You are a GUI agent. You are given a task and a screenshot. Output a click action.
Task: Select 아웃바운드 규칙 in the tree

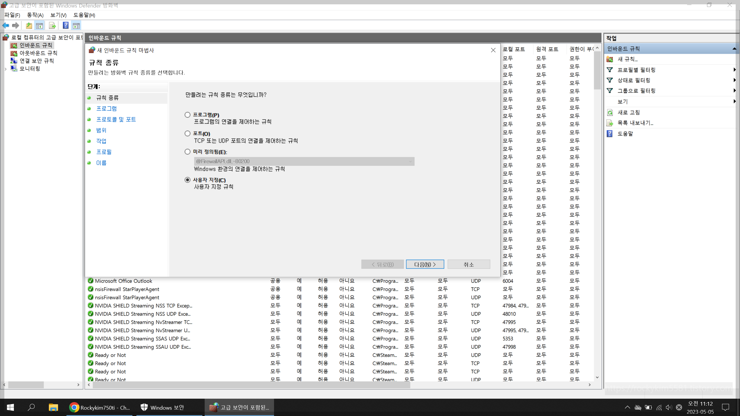38,53
